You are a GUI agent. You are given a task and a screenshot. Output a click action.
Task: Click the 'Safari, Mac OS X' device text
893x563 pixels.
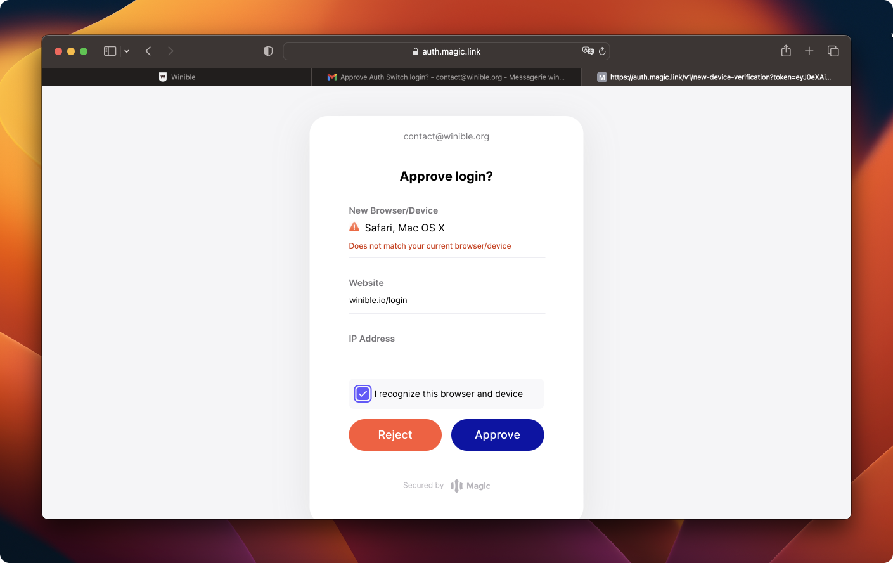405,228
